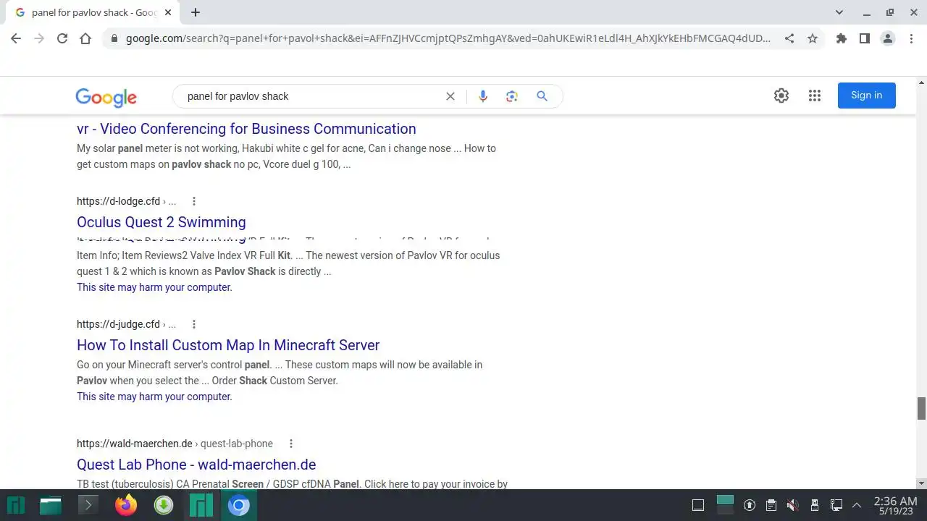Share this page from the address bar
927x521 pixels.
789,38
